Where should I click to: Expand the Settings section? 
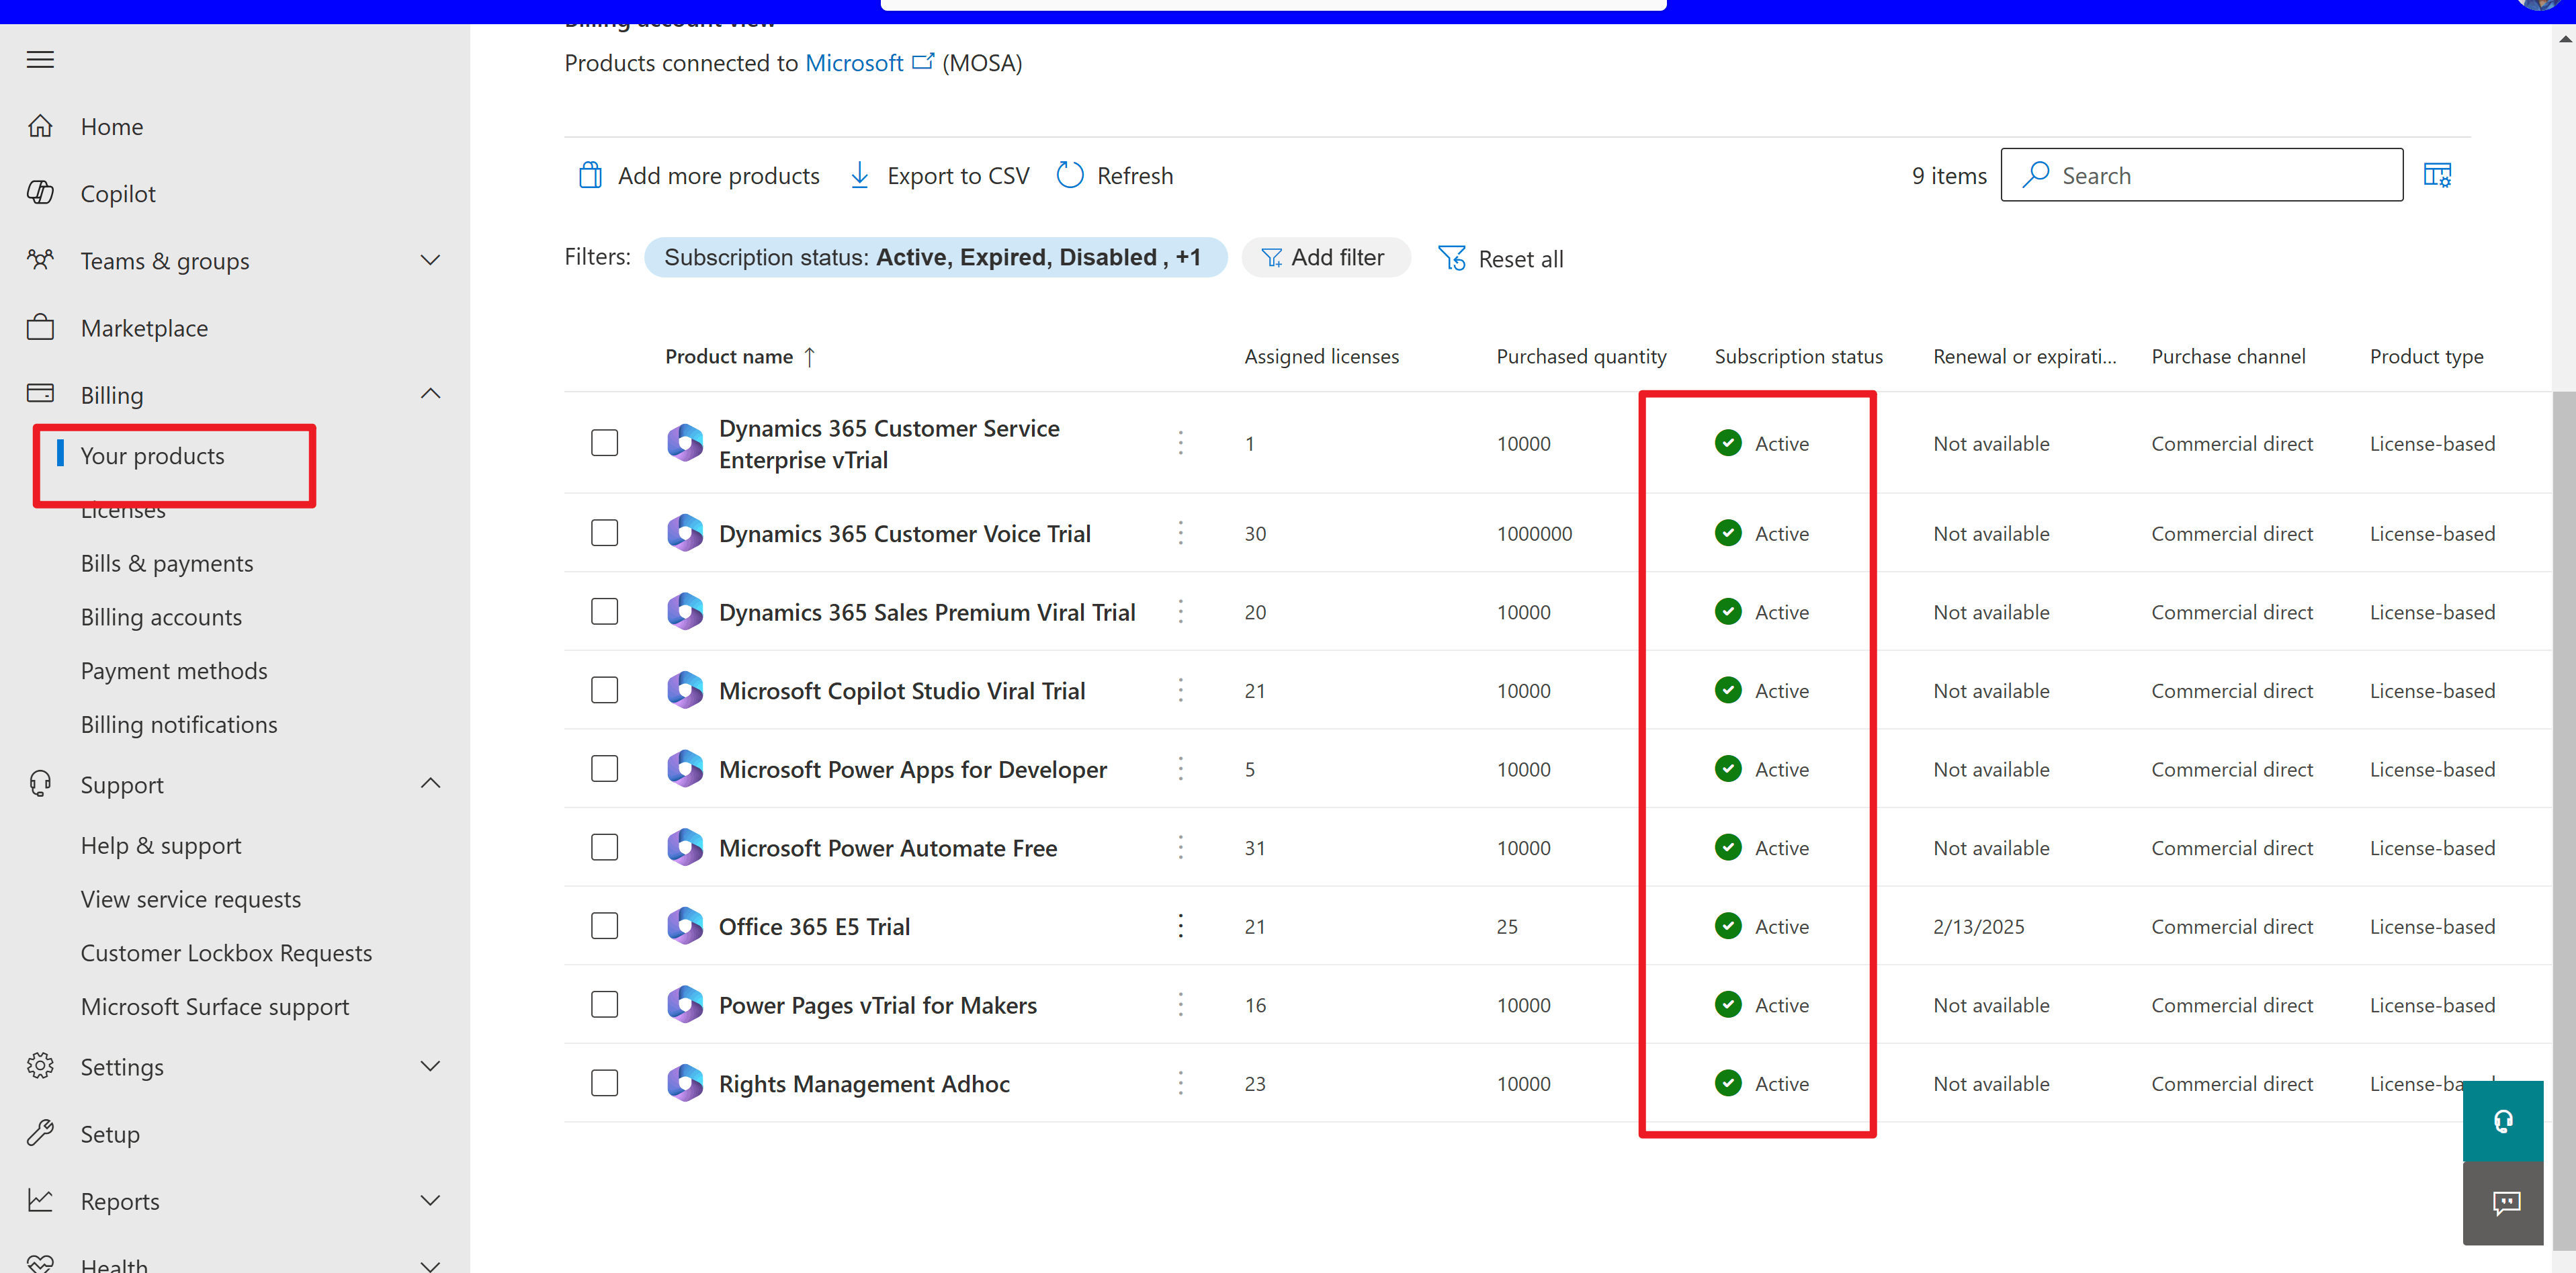(x=430, y=1066)
